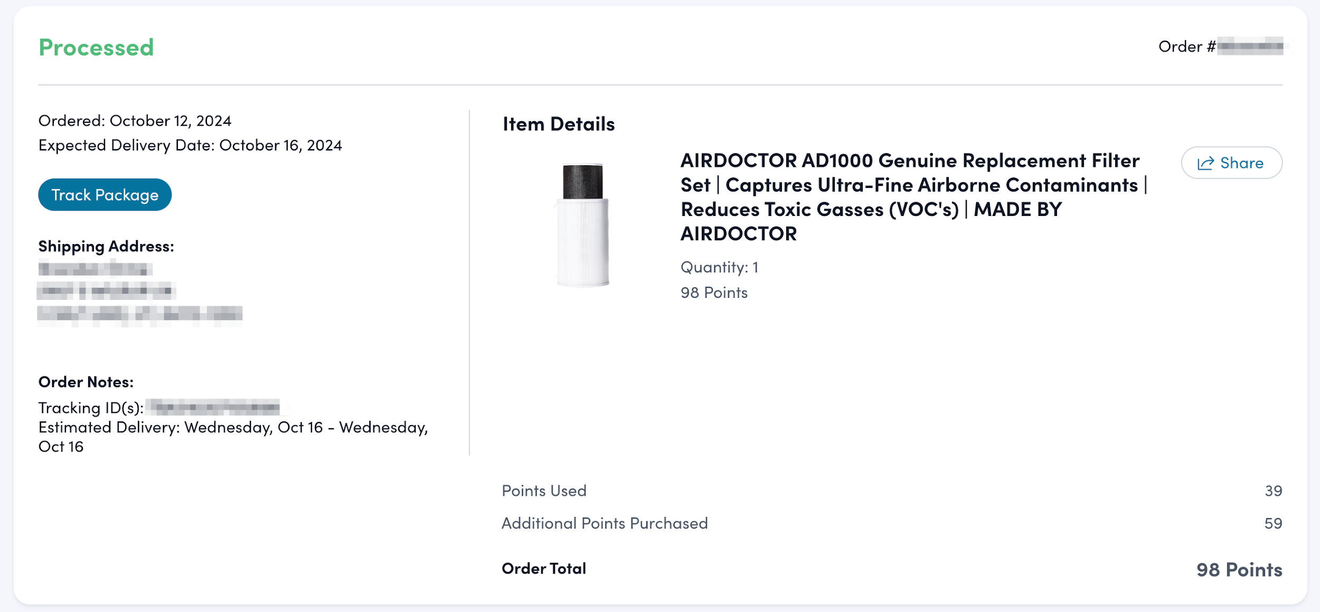Click the 98 Points item price
The image size is (1320, 612).
point(714,293)
